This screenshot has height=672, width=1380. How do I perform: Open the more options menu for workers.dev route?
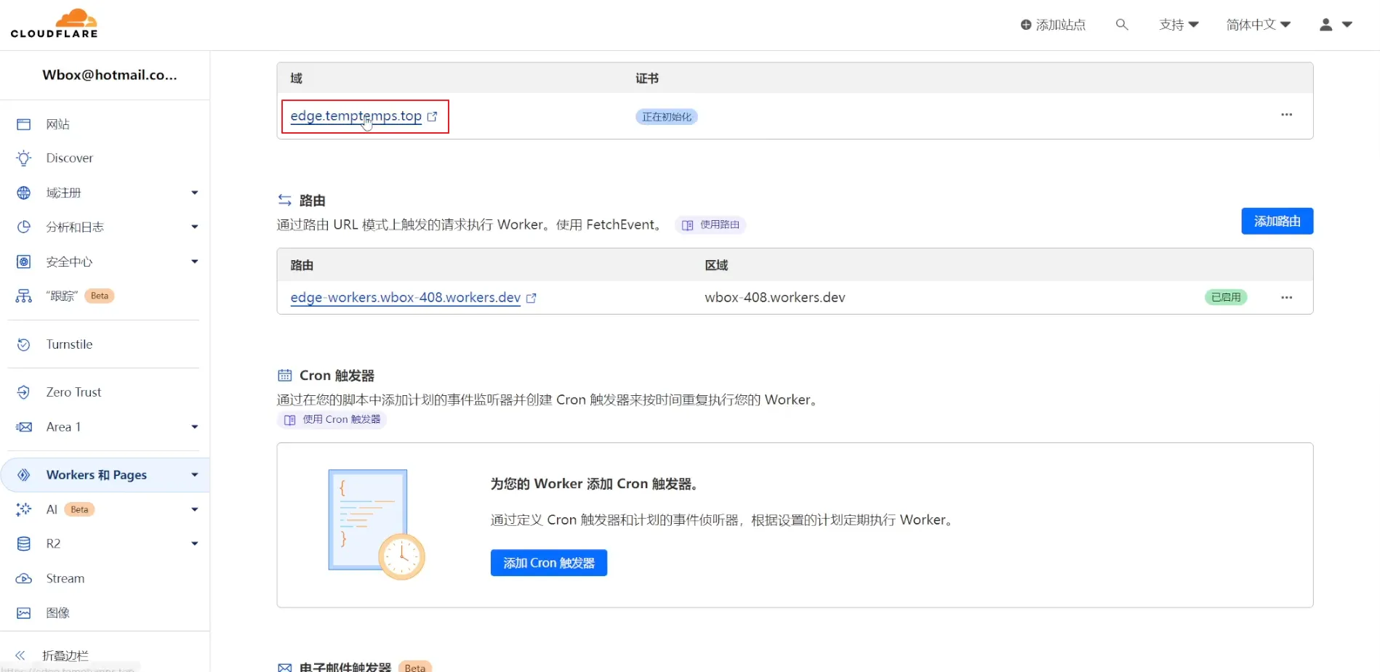click(1287, 297)
